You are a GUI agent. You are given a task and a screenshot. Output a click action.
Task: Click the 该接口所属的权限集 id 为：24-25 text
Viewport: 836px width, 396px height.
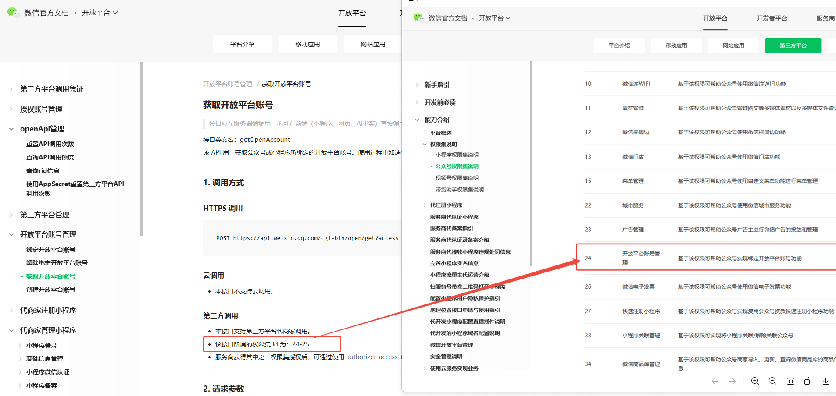(x=262, y=344)
